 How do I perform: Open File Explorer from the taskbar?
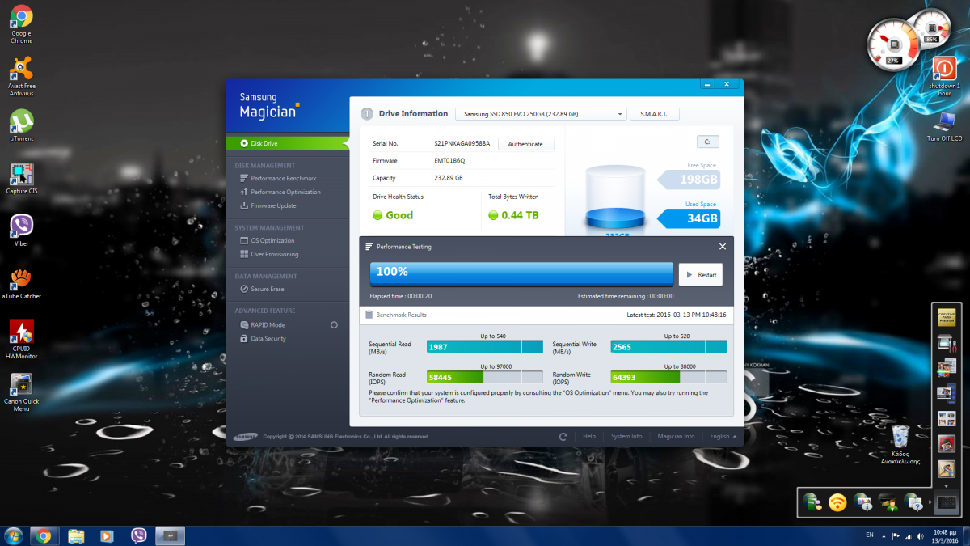tap(76, 535)
